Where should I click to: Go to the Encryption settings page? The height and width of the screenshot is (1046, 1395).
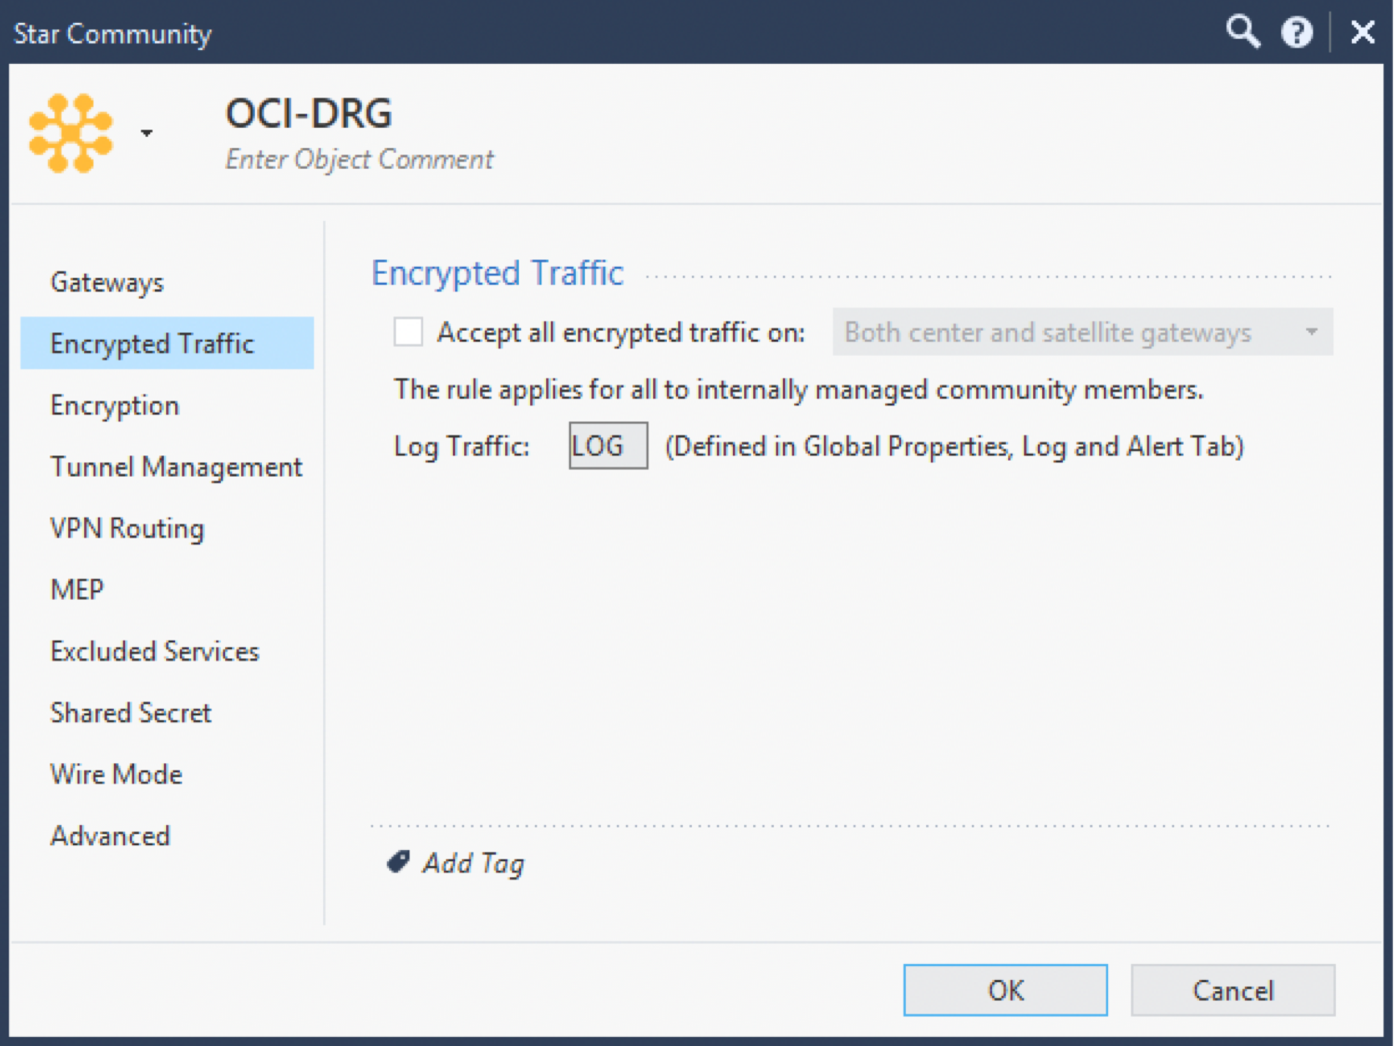coord(115,405)
